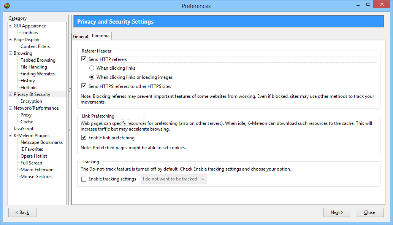
Task: Select When clicking links or loading images
Action: (92, 77)
